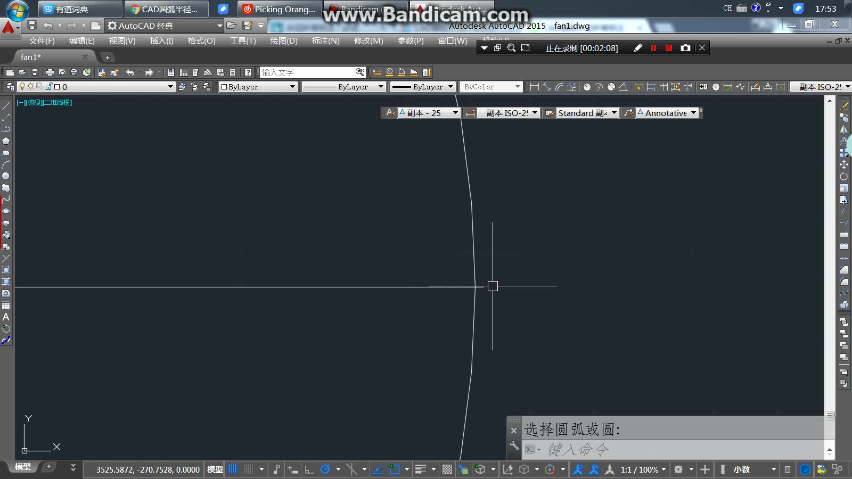
Task: Open the 标注(N) menu
Action: 325,41
